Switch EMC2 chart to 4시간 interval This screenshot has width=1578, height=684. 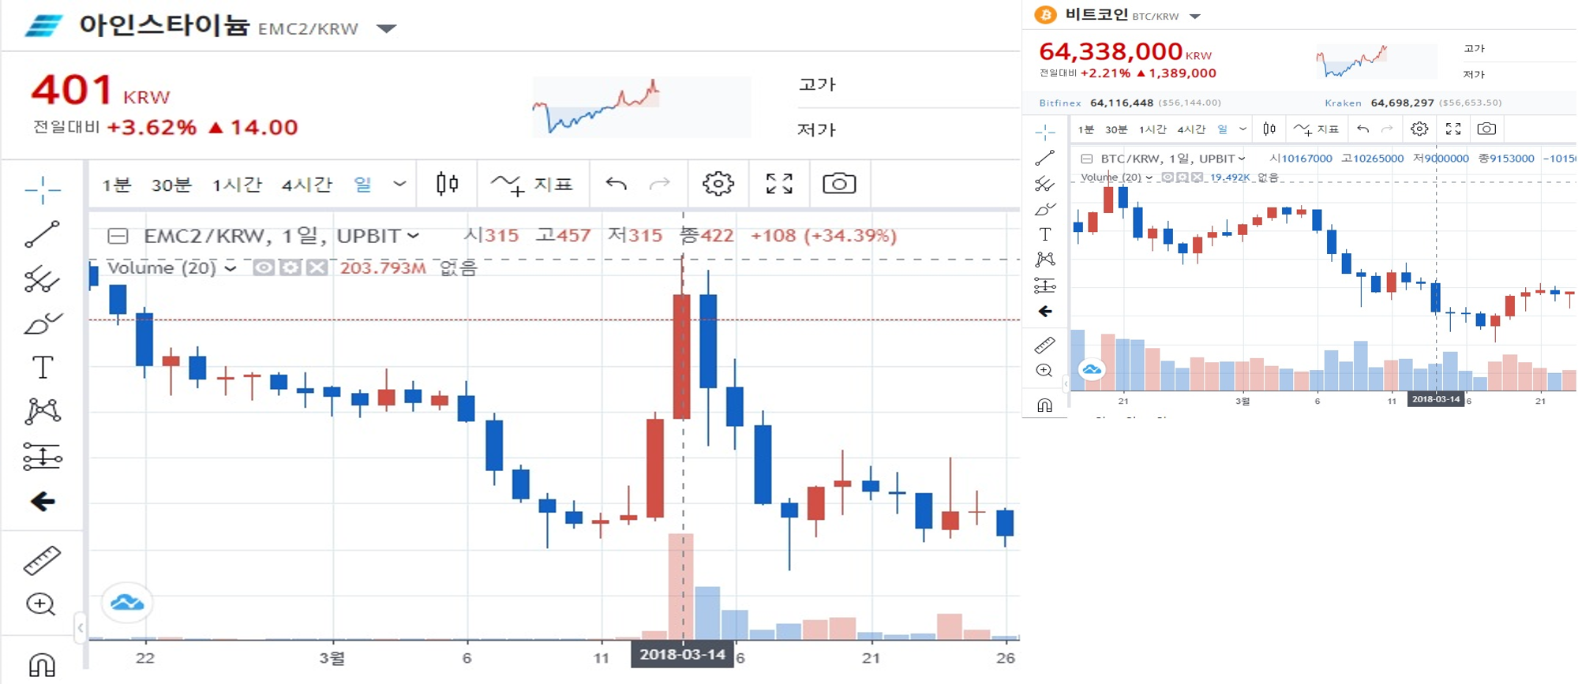[307, 185]
